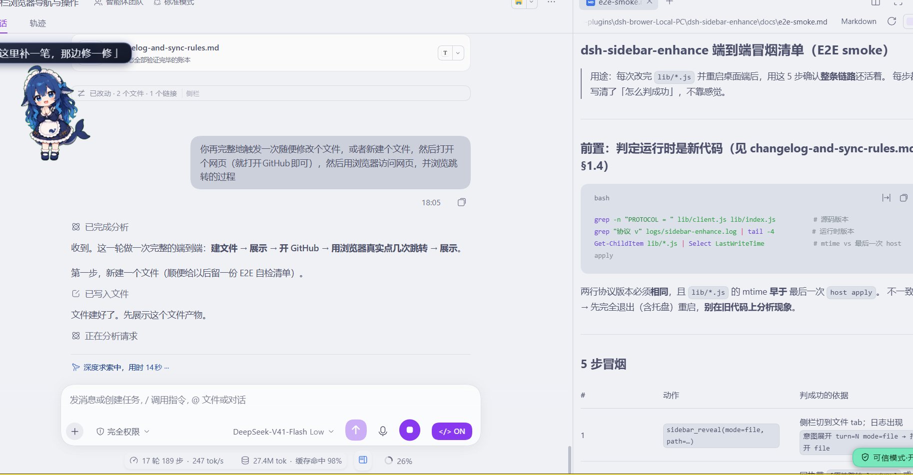Switch the preview to Markdown mode

[859, 21]
